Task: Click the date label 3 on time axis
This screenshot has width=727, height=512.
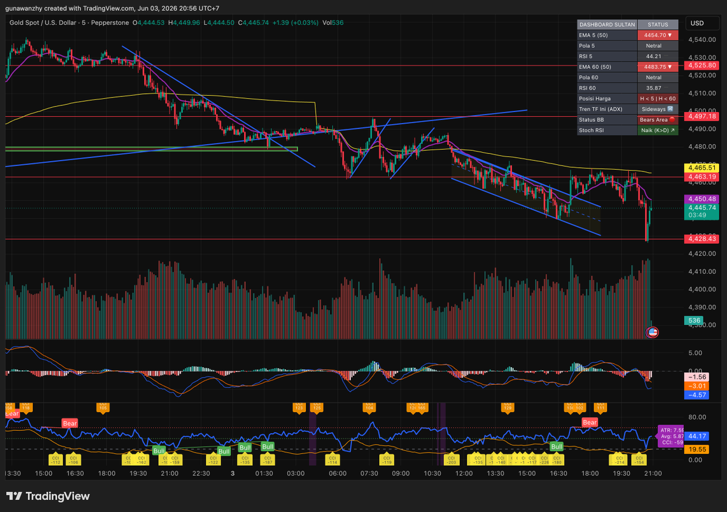Action: click(x=233, y=473)
